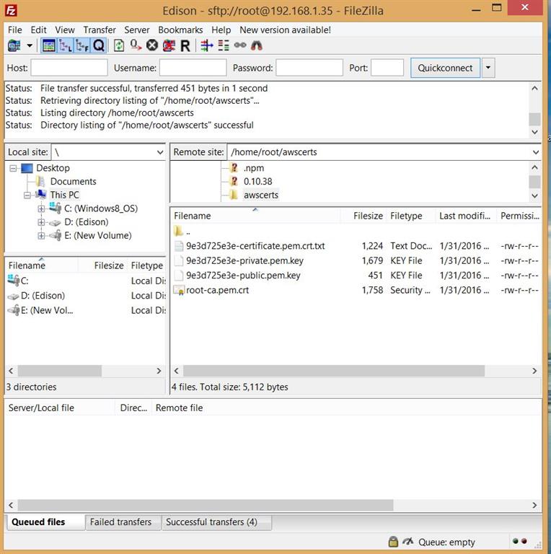Open the Site Manager dropdown arrow
551x554 pixels.
tap(30, 45)
